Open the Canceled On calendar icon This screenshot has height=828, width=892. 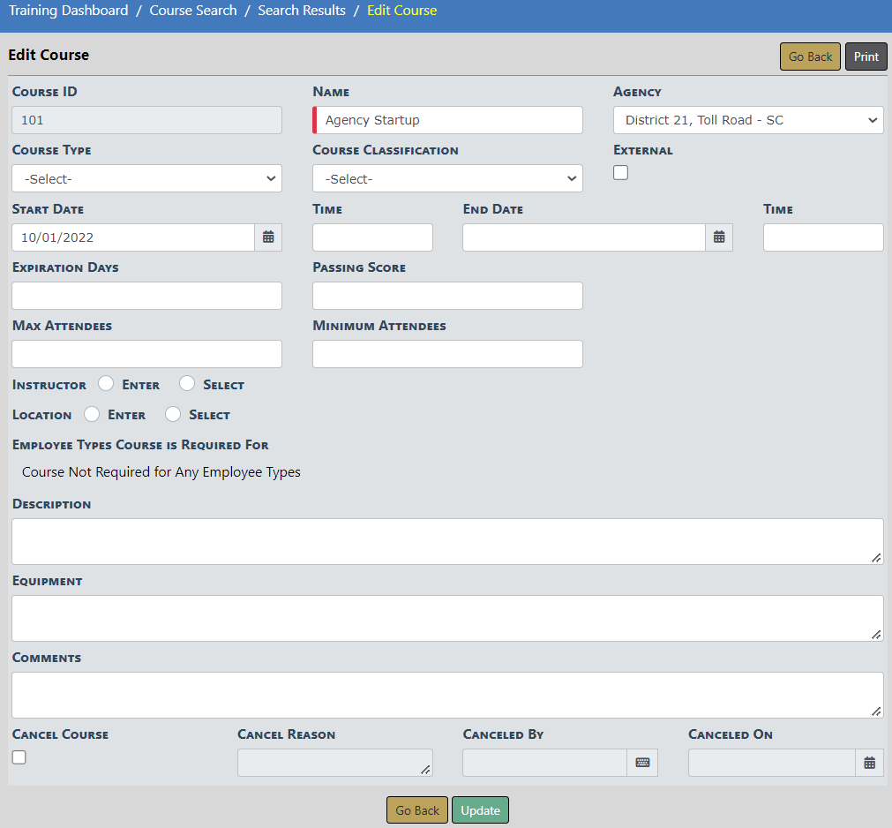[869, 763]
